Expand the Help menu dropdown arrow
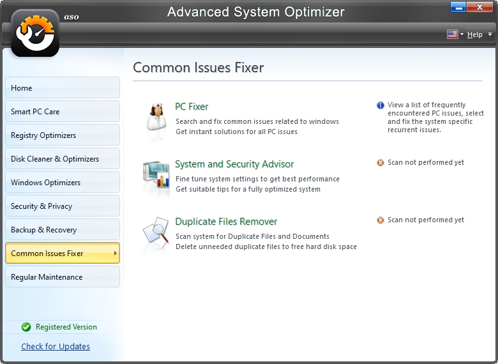498x364 pixels. click(490, 34)
